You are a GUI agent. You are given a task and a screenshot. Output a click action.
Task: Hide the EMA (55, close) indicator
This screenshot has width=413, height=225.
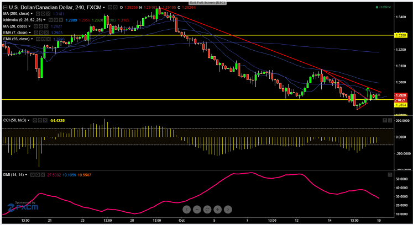[38, 39]
